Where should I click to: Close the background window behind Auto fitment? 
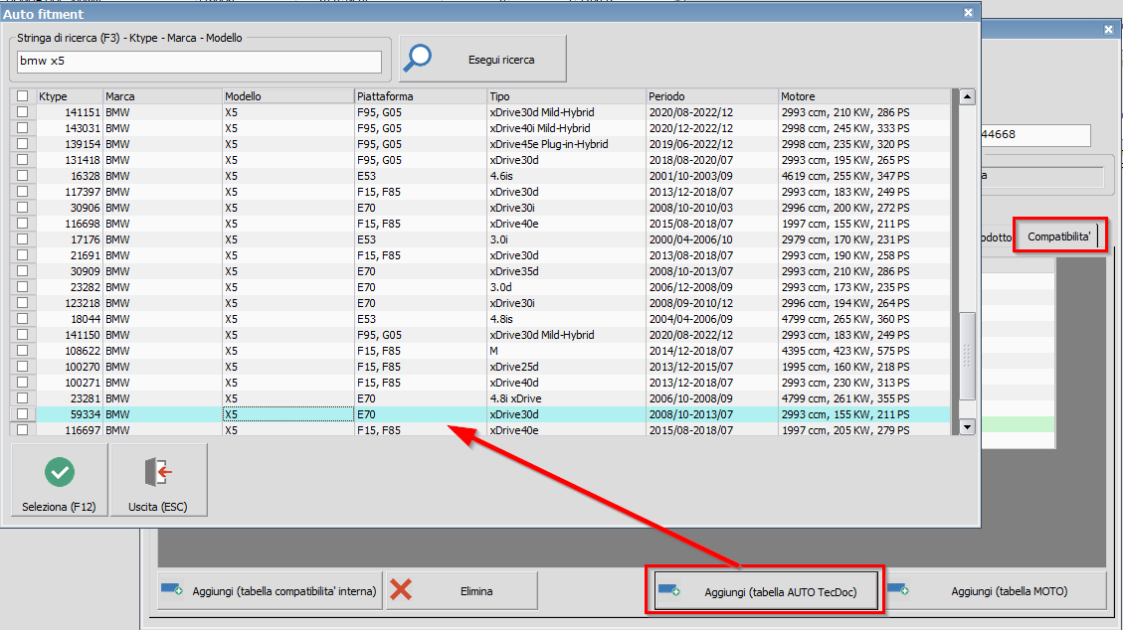[x=1109, y=30]
